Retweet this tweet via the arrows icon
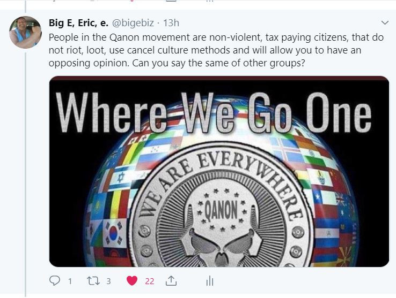This screenshot has height=298, width=396. tap(93, 281)
